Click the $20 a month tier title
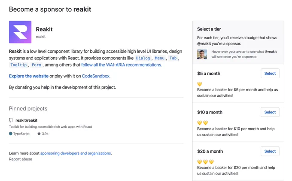This screenshot has height=181, width=292. coord(210,151)
